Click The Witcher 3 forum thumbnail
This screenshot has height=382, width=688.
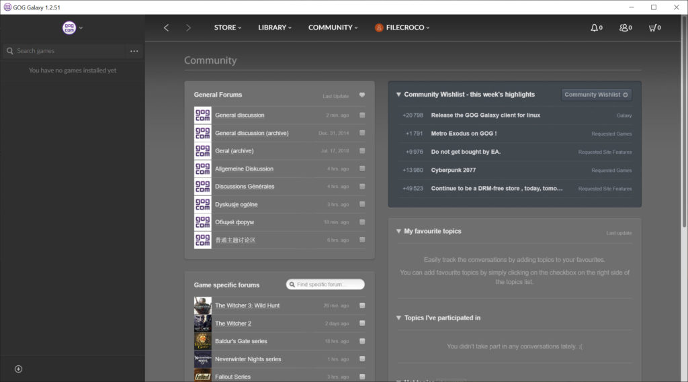[x=202, y=305]
